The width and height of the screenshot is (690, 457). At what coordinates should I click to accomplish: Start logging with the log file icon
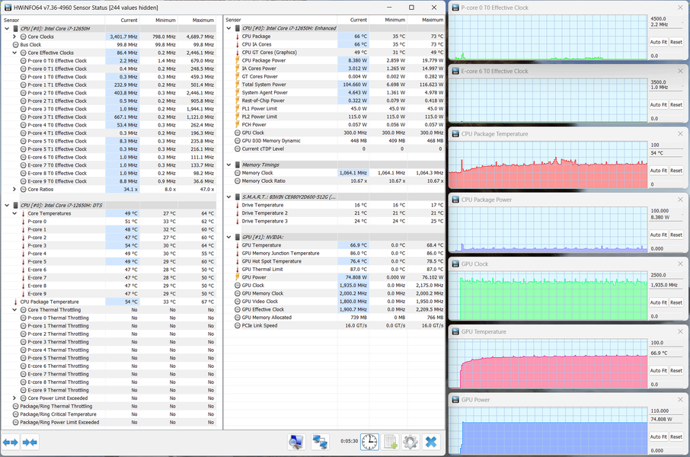(390, 442)
